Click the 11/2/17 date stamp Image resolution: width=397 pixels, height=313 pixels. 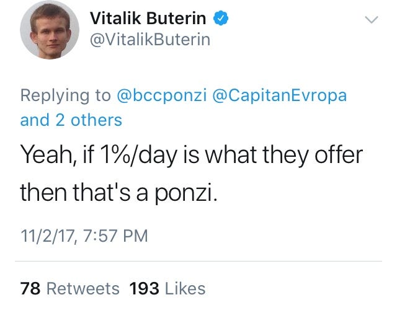pos(45,236)
